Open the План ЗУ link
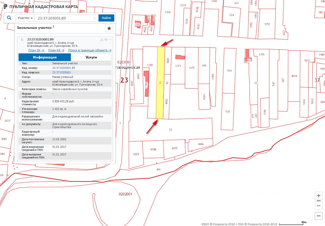The height and width of the screenshot is (226, 325). 36,50
